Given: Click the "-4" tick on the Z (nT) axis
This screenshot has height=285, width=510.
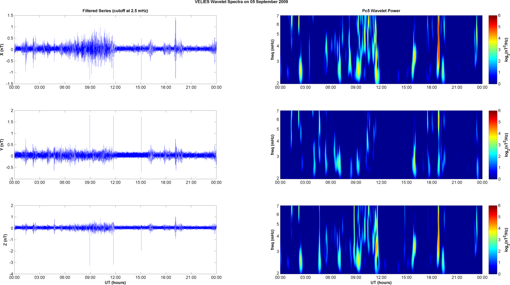Looking at the screenshot, I should point(11,274).
